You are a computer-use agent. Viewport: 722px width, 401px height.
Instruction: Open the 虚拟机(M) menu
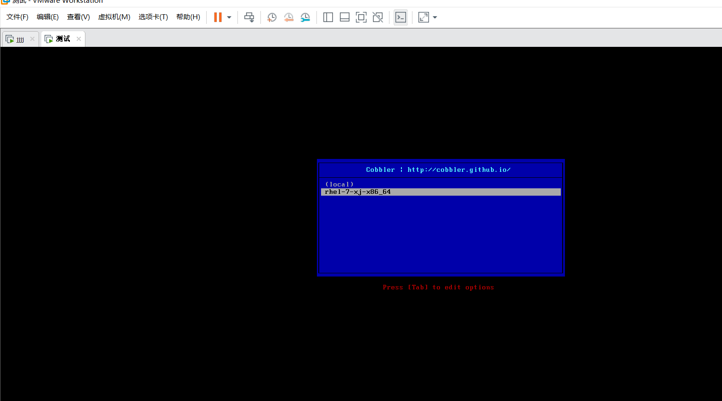coord(114,17)
